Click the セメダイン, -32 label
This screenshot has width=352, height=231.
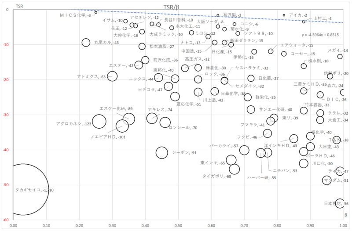249,86
